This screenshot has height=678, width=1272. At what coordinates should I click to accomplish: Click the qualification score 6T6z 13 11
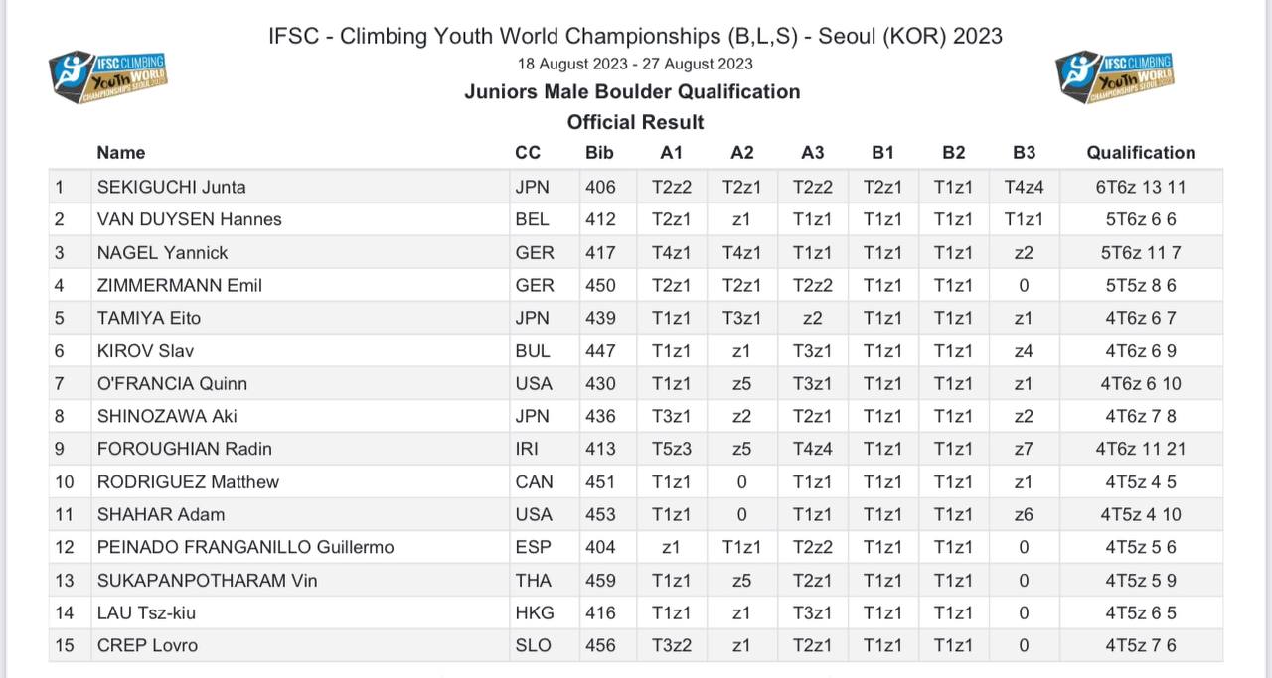(1141, 187)
